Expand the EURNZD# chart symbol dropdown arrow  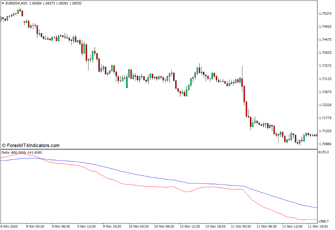tap(3, 3)
